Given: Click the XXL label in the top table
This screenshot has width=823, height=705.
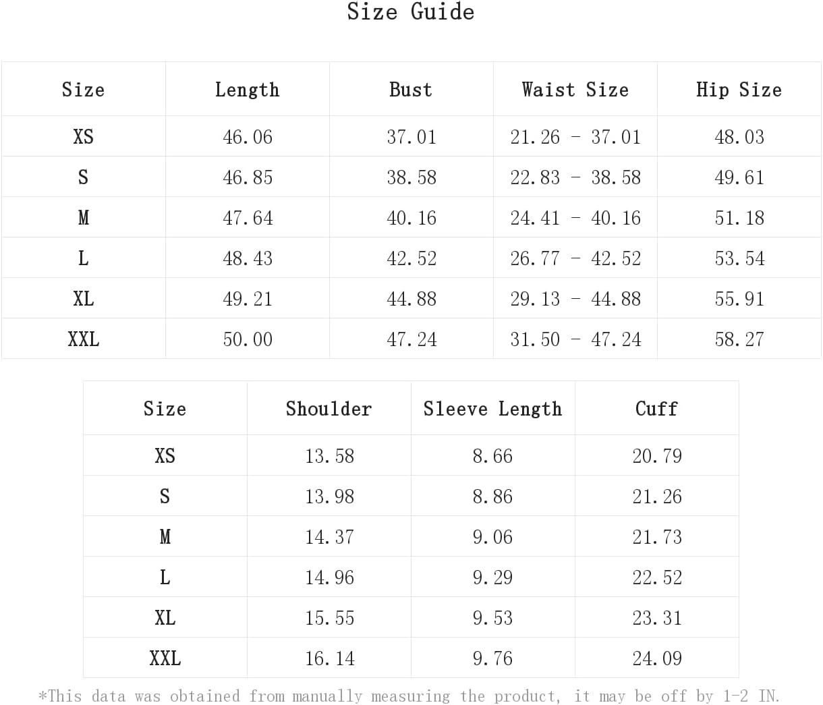Looking at the screenshot, I should (x=84, y=339).
